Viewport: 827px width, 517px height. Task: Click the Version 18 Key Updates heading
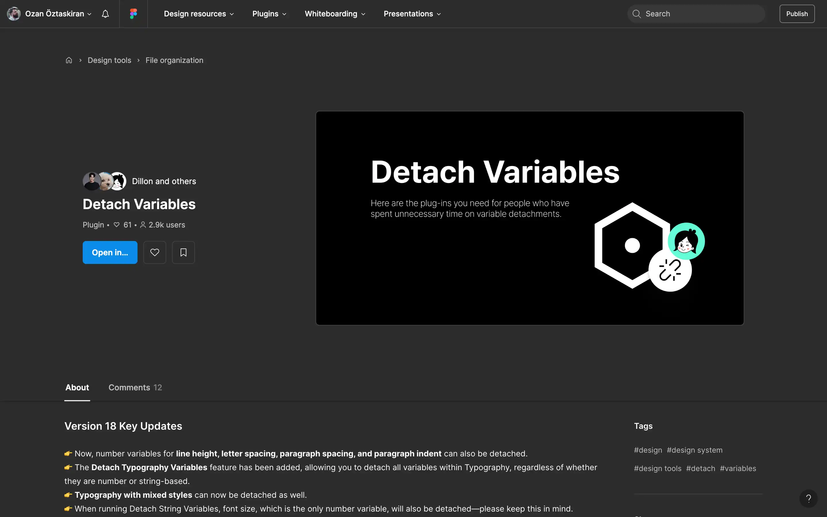pyautogui.click(x=123, y=426)
